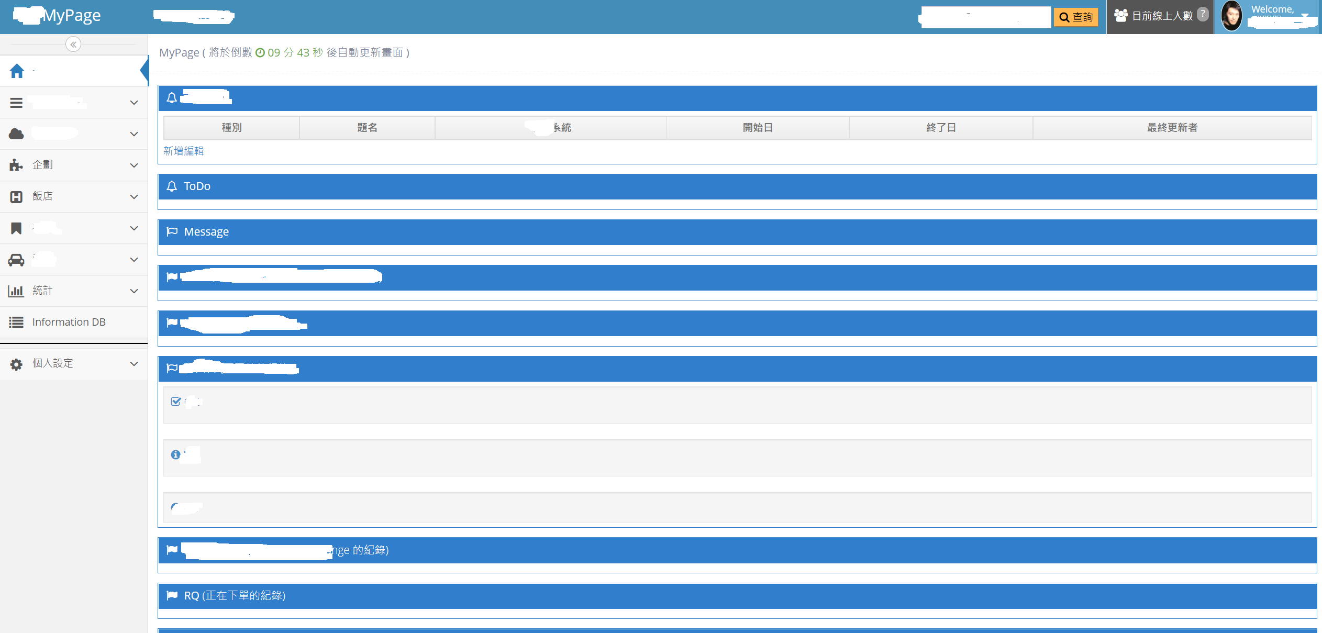Click the 新增編輯 link
The width and height of the screenshot is (1322, 633).
pyautogui.click(x=183, y=151)
